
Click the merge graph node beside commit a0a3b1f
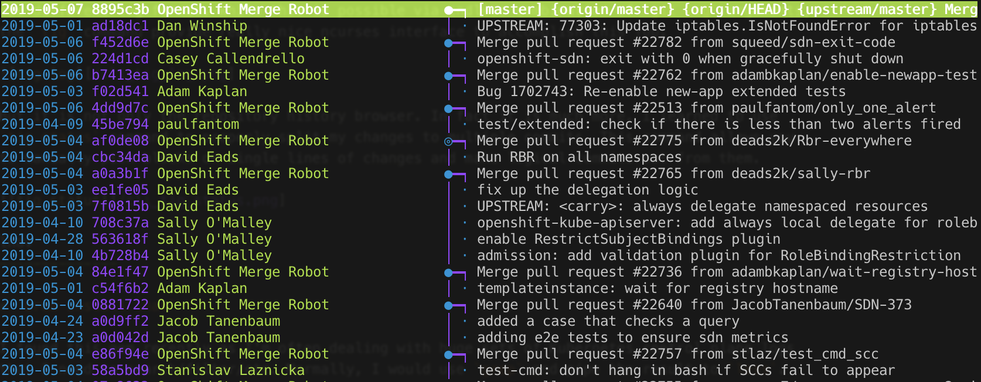448,174
